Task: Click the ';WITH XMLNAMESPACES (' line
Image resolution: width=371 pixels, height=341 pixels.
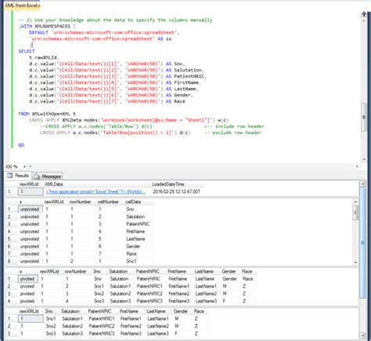Action: tap(47, 26)
